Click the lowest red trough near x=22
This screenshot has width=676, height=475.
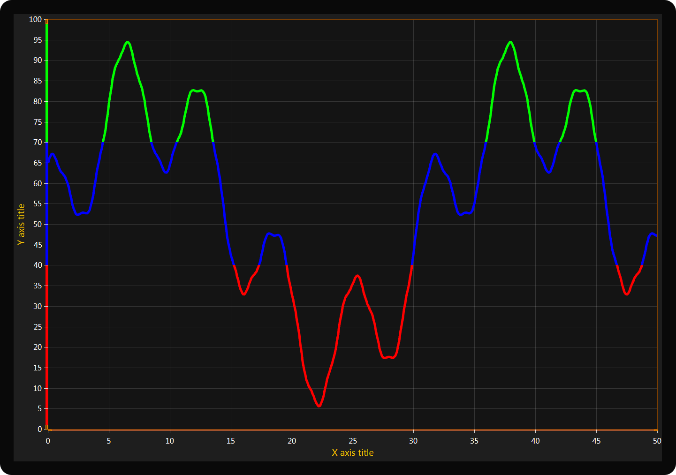[319, 406]
